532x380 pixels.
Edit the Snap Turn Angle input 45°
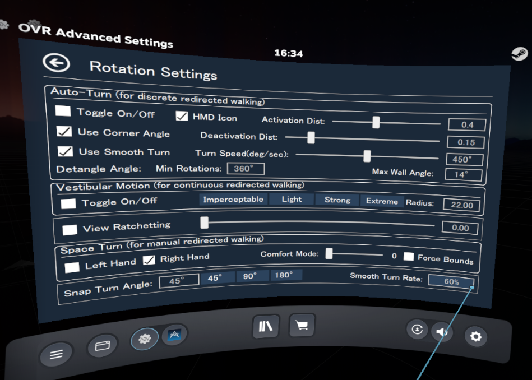click(179, 281)
